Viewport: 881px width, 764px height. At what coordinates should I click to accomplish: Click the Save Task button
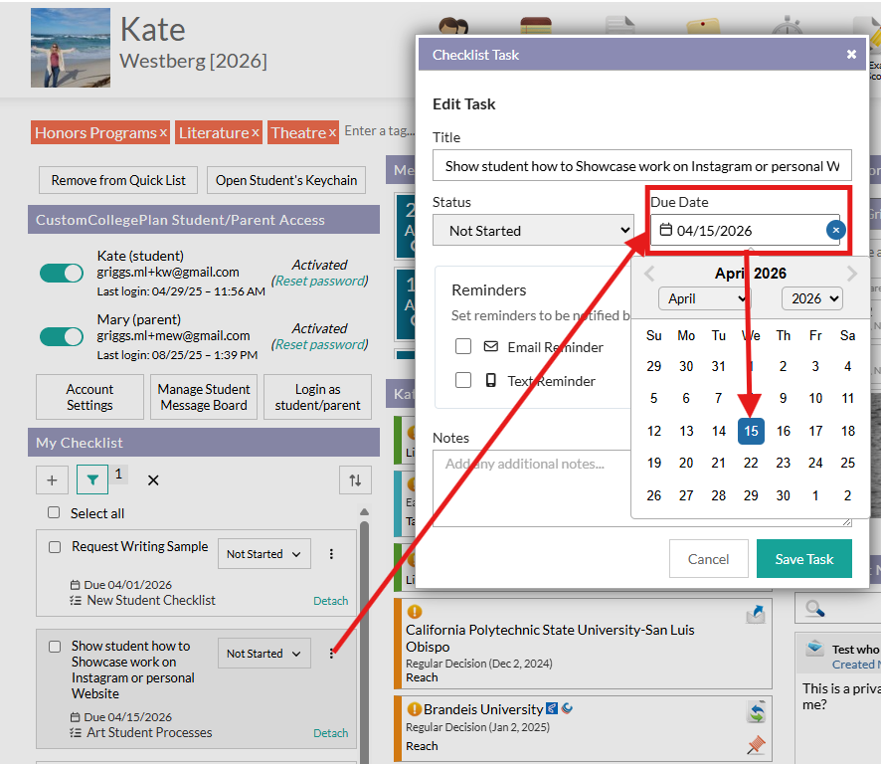click(803, 559)
